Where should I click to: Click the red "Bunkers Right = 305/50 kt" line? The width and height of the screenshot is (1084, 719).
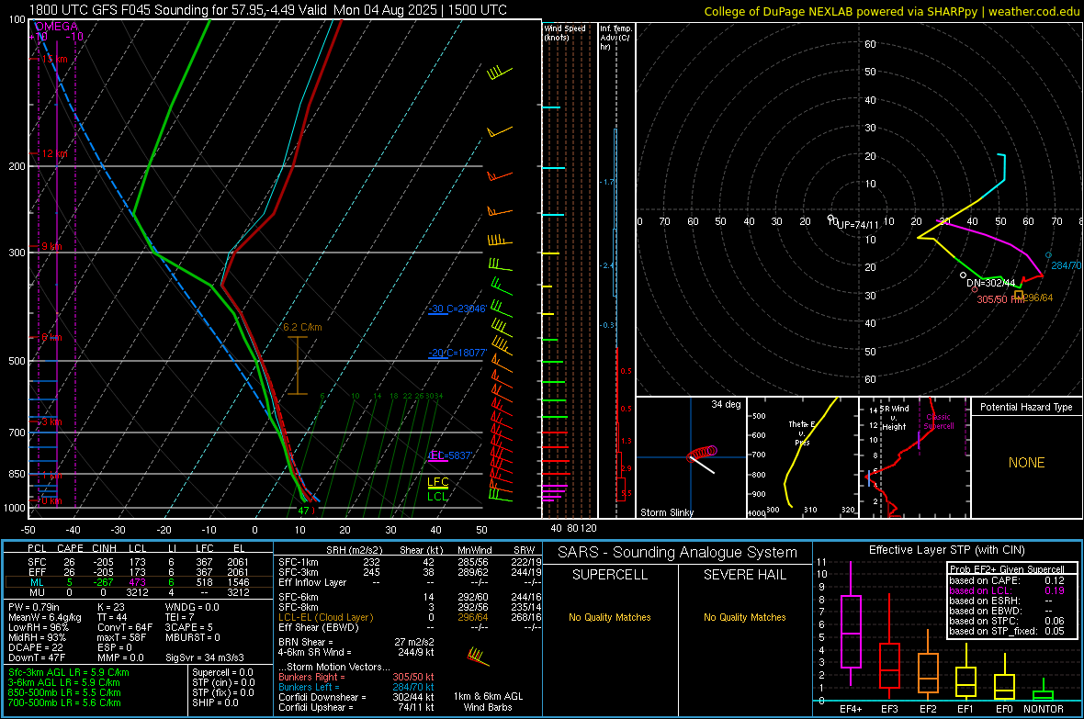click(x=356, y=677)
